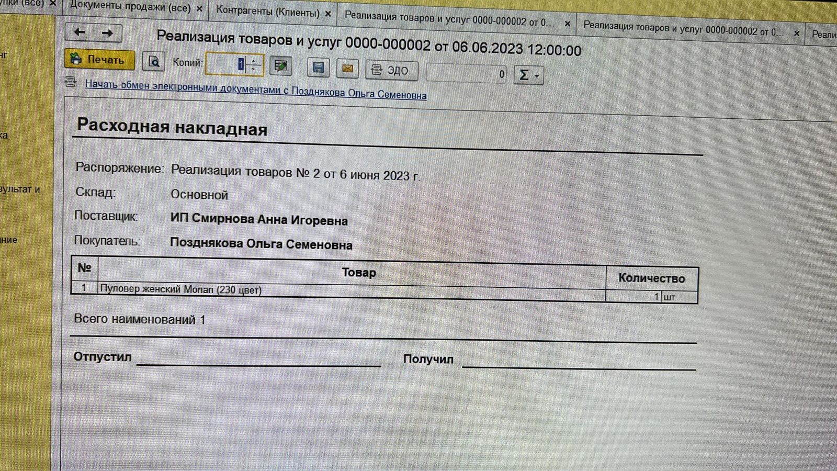Switch to Документы продажи (все) tab
The width and height of the screenshot is (837, 471).
130,7
